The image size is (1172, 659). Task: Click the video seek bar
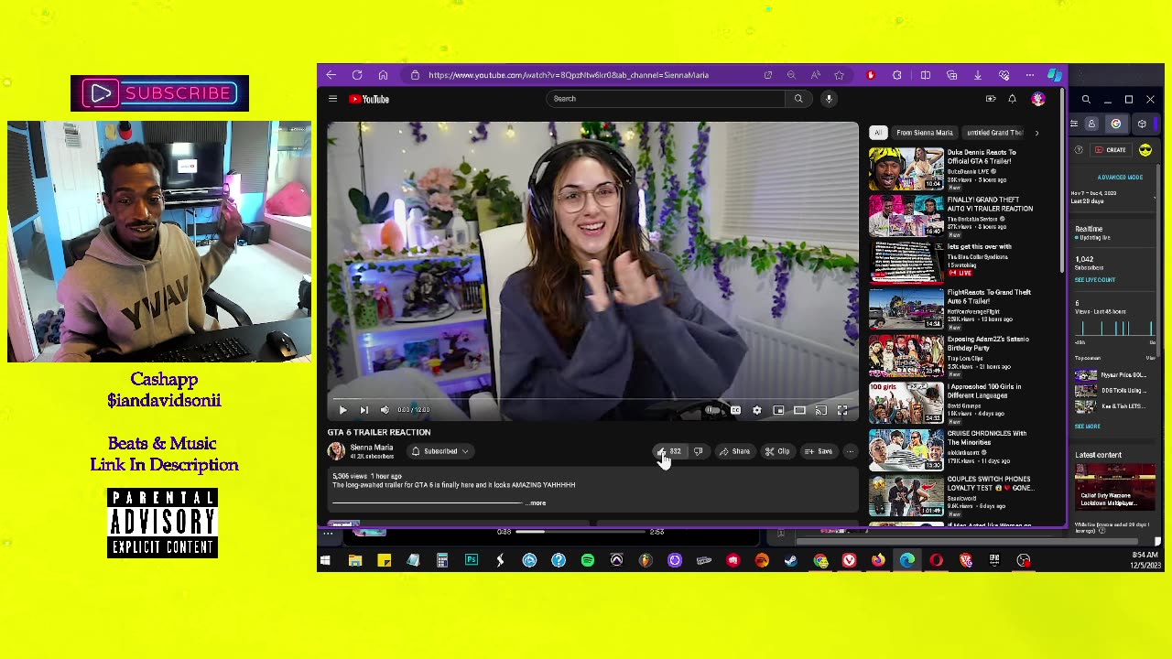tap(592, 399)
